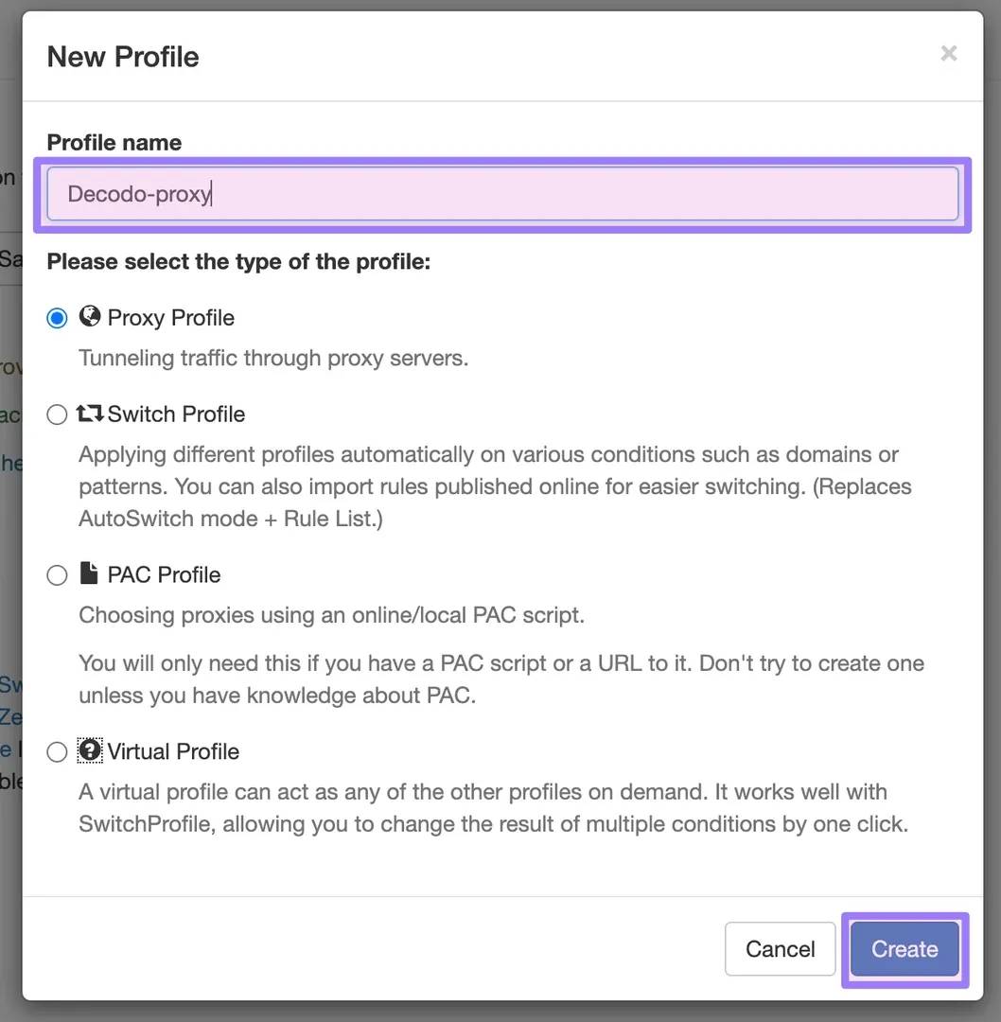Click the 'Tunneling traffic through proxy servers' description

(x=273, y=359)
